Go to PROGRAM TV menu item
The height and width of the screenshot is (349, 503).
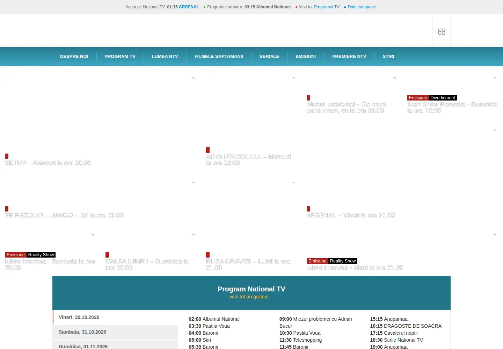(120, 56)
